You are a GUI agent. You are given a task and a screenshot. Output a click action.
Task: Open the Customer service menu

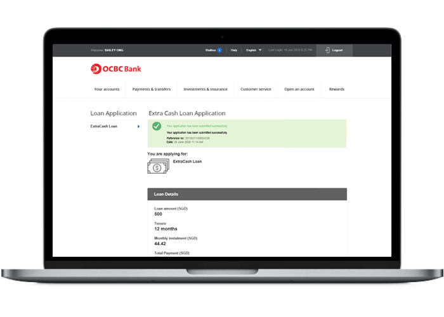[256, 89]
